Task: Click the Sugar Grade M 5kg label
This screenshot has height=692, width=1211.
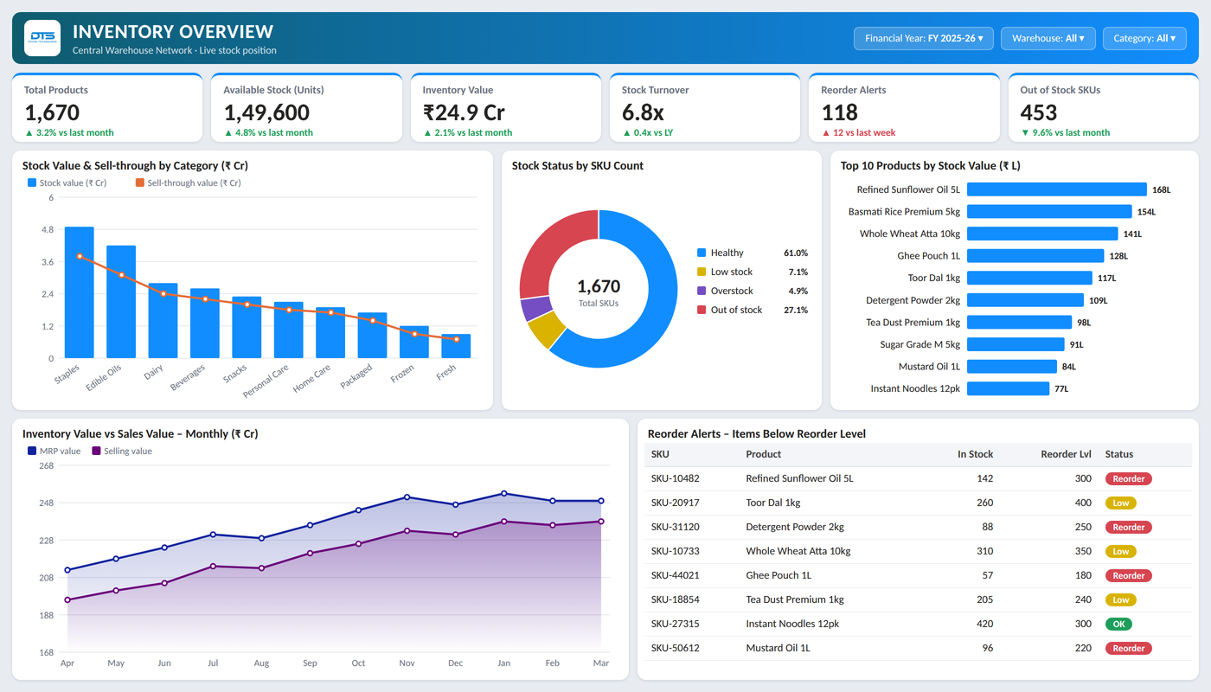Action: pyautogui.click(x=920, y=344)
